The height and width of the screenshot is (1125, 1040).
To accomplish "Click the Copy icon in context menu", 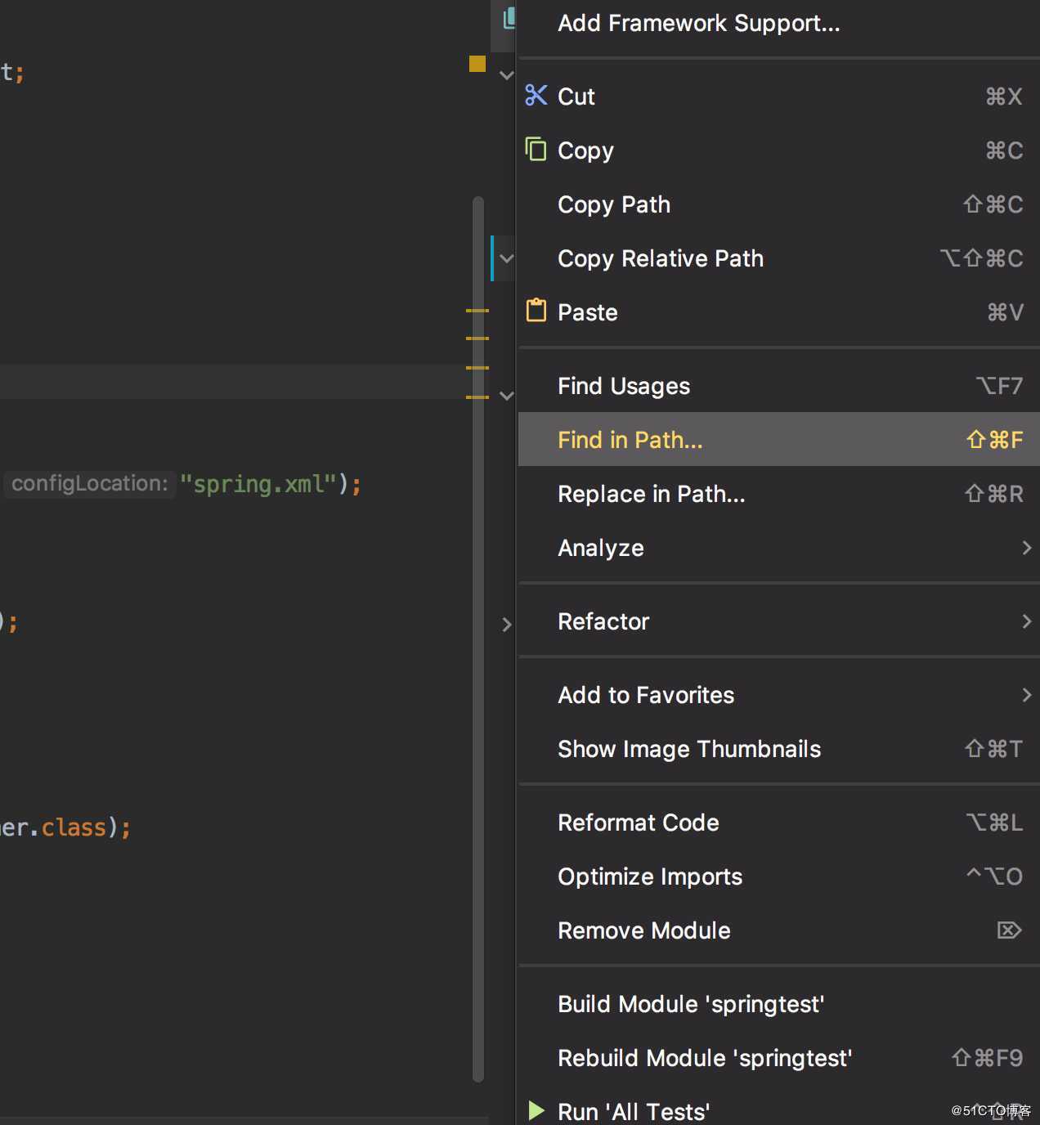I will [536, 150].
